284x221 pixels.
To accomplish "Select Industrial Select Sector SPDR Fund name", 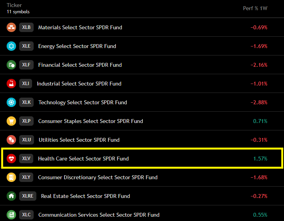I will [79, 84].
